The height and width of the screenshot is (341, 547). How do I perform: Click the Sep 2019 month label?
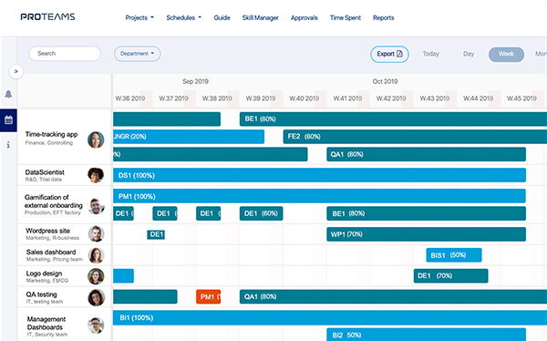tap(195, 81)
